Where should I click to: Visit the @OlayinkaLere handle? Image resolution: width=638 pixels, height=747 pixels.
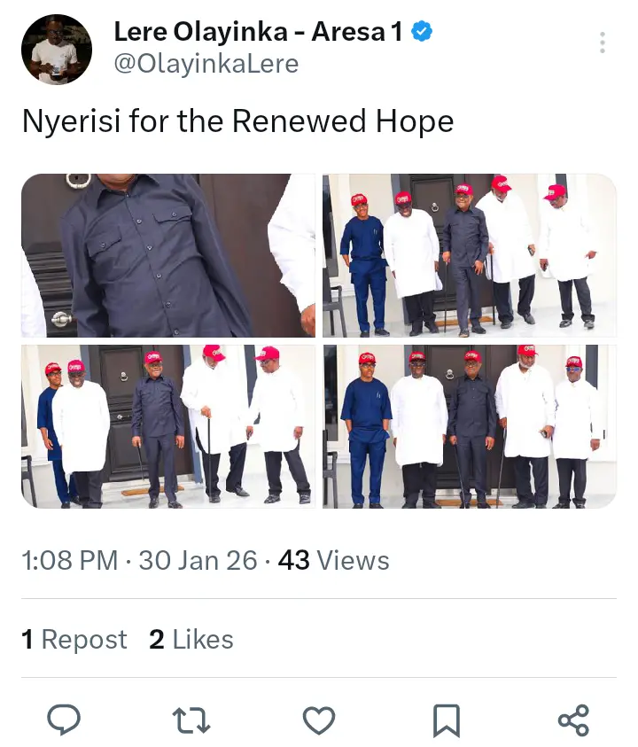(206, 64)
